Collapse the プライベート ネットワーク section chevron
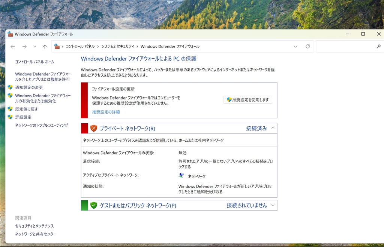 (x=273, y=128)
